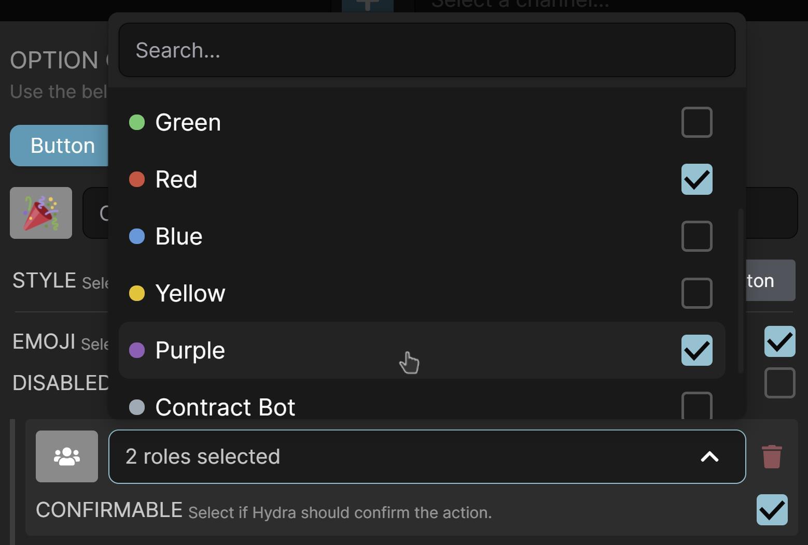Click the roles icon beside "2 roles selected"
The width and height of the screenshot is (808, 545).
(66, 456)
